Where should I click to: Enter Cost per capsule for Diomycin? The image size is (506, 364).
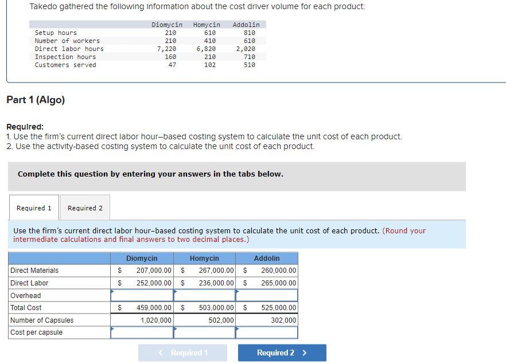[x=142, y=332]
